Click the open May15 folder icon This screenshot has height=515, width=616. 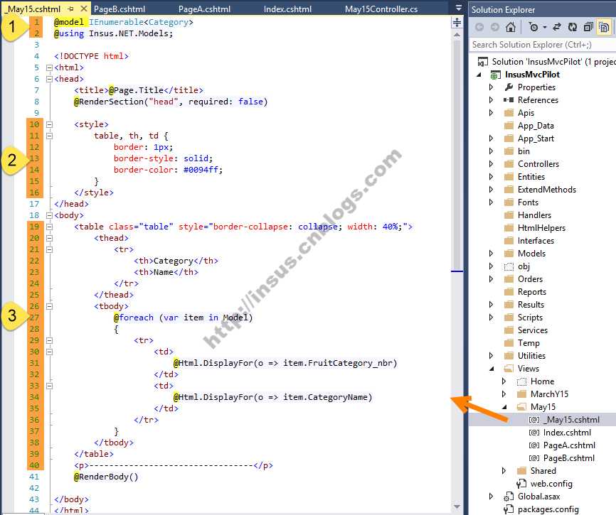(x=521, y=407)
